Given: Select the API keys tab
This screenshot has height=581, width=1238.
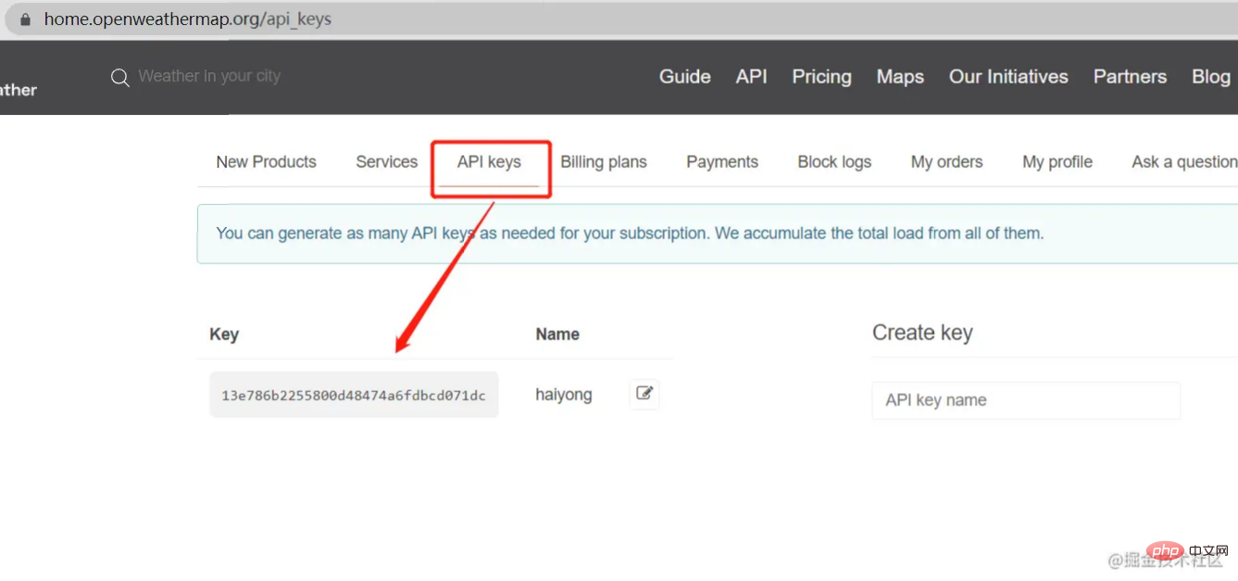Looking at the screenshot, I should point(489,162).
